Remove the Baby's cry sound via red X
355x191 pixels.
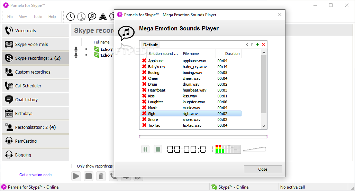(x=144, y=66)
